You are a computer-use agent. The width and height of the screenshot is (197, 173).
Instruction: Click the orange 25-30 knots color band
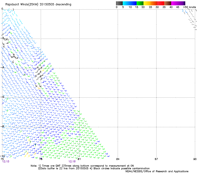tap(154, 3)
